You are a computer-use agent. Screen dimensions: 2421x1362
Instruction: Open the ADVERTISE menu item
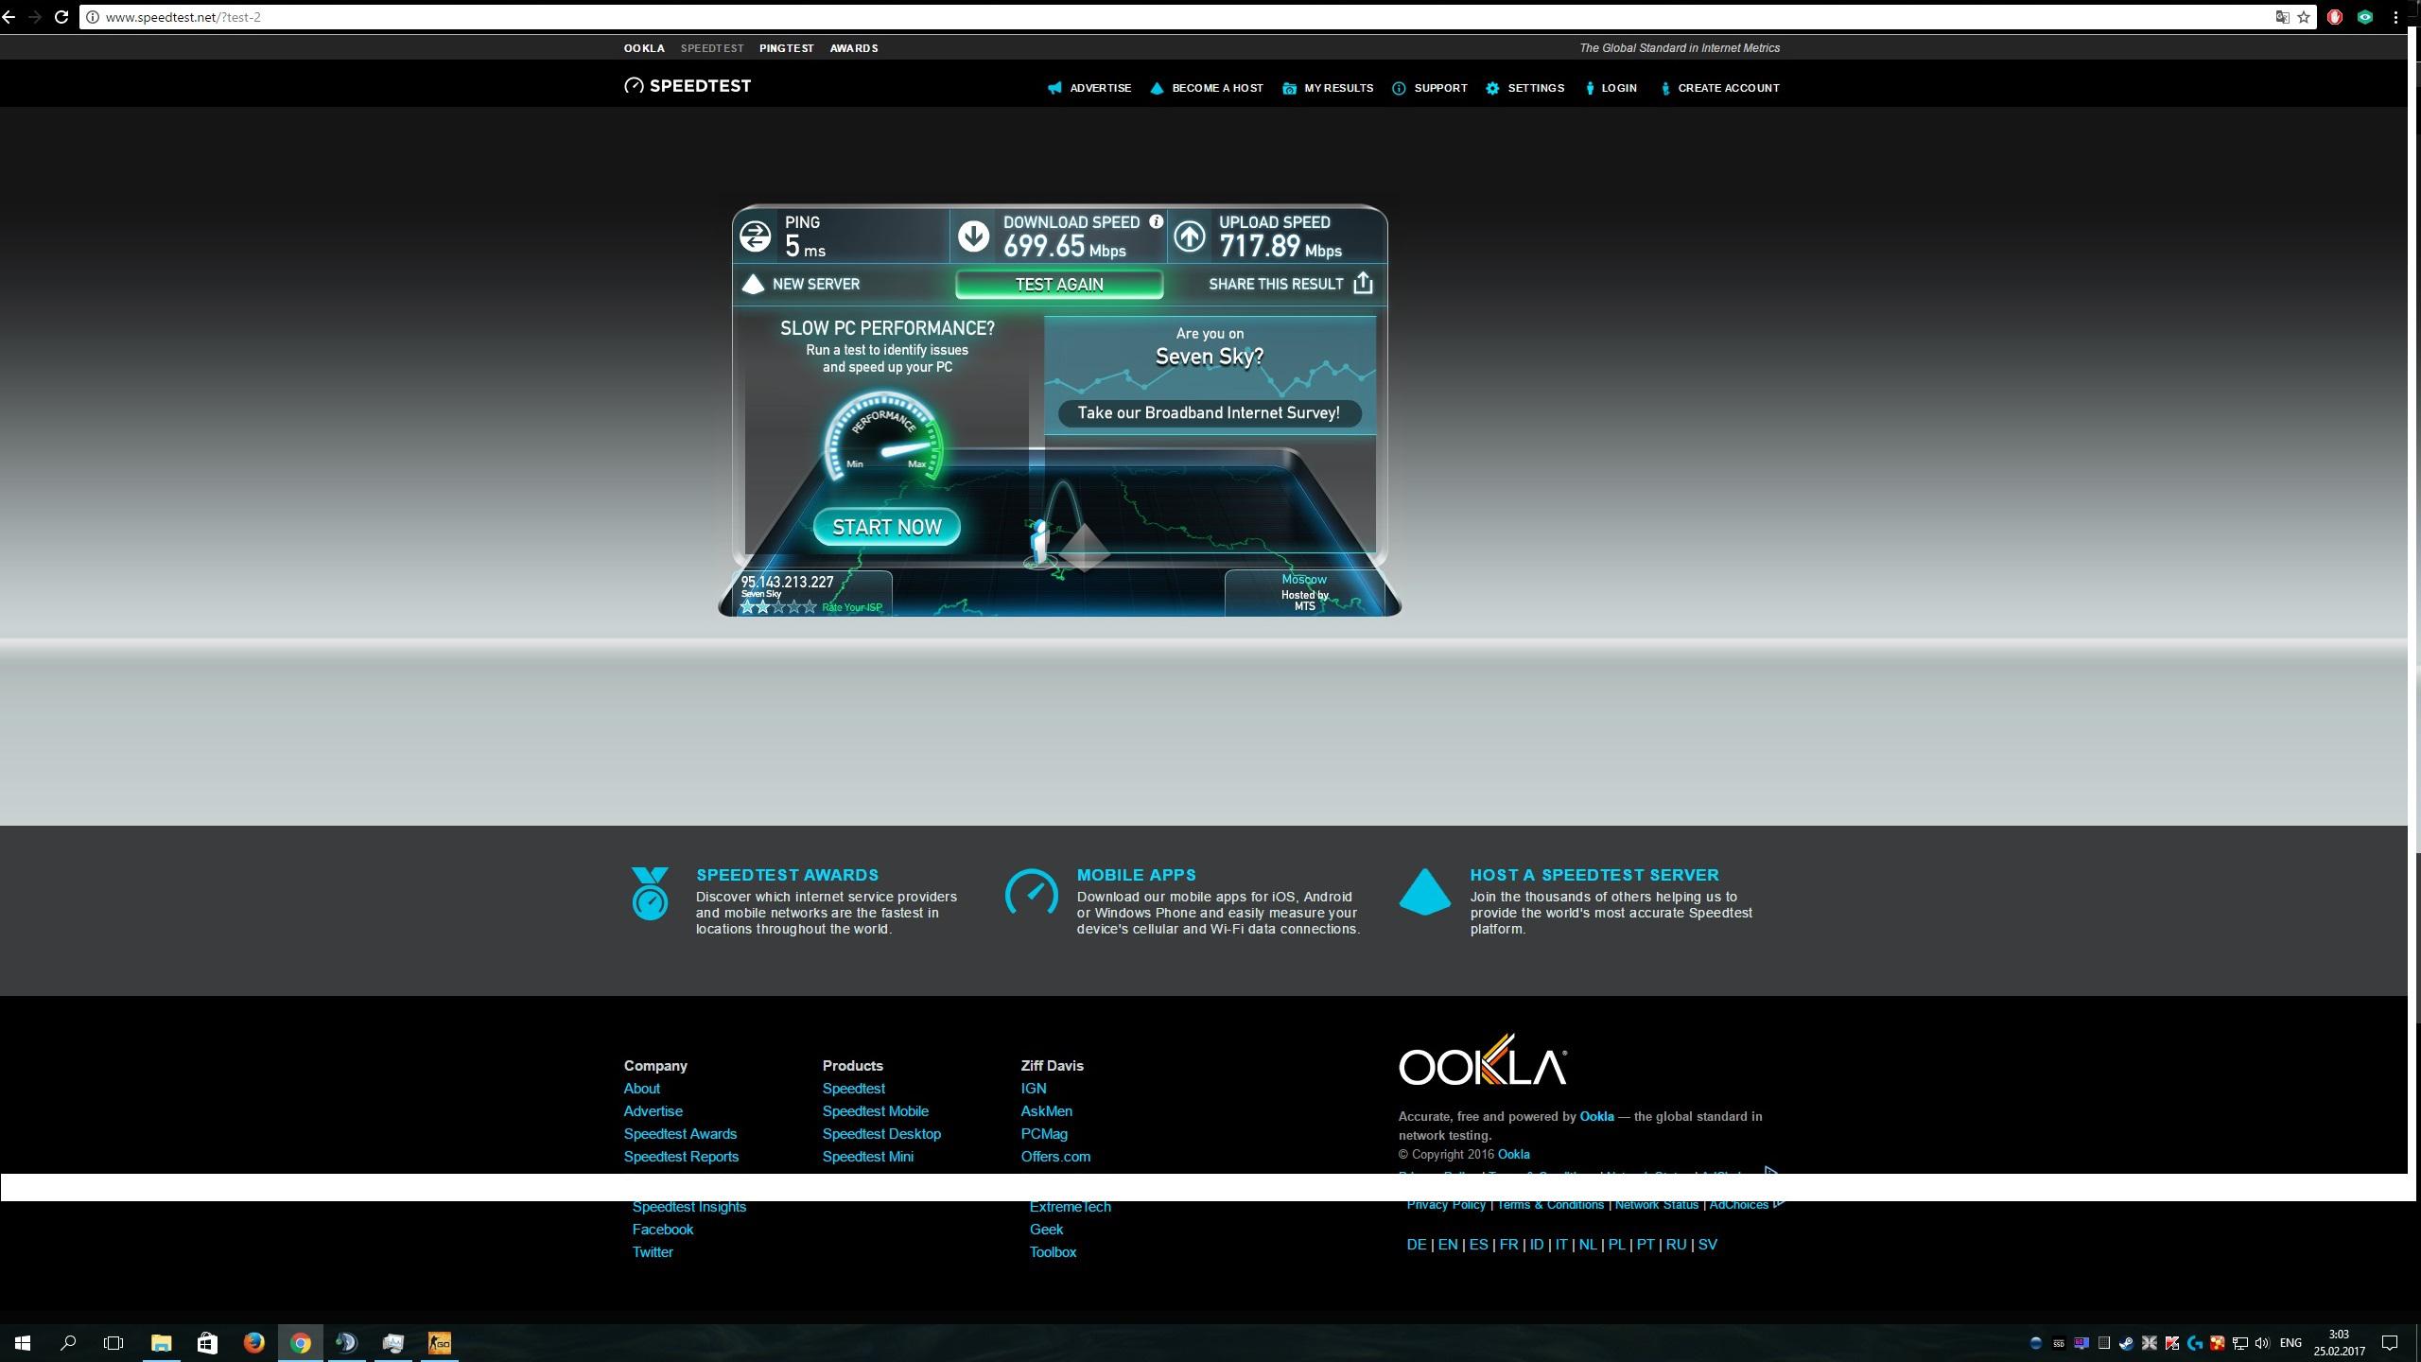[x=1089, y=88]
